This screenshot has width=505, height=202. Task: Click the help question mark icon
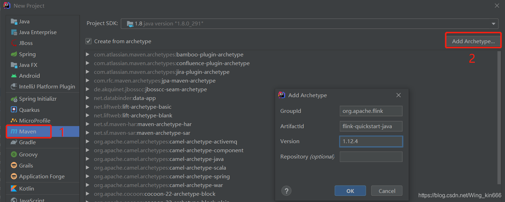[286, 191]
